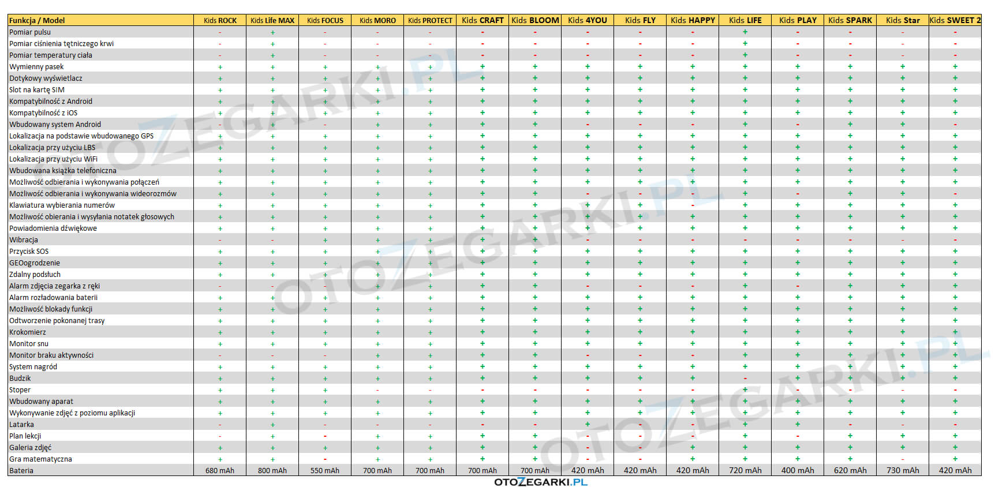Select the 'Kids BLOOM' column header
Image resolution: width=995 pixels, height=487 pixels.
(x=535, y=20)
